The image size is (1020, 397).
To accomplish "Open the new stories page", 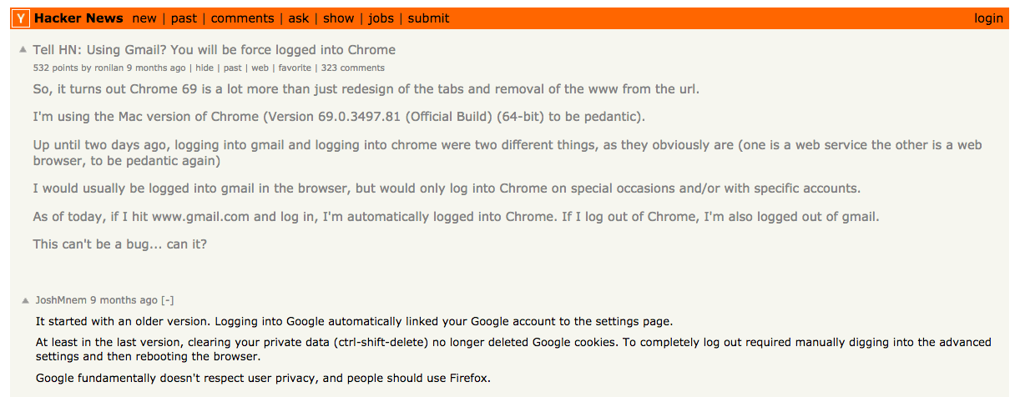I will [x=144, y=18].
